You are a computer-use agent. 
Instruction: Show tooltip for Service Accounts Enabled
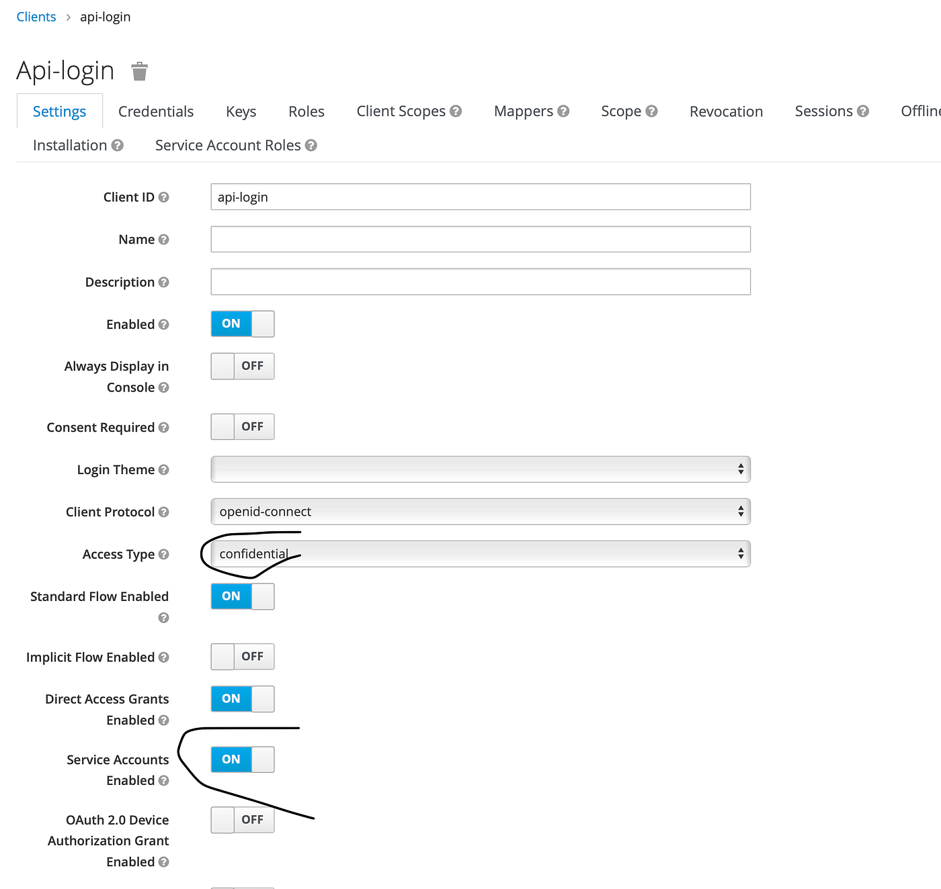point(163,781)
